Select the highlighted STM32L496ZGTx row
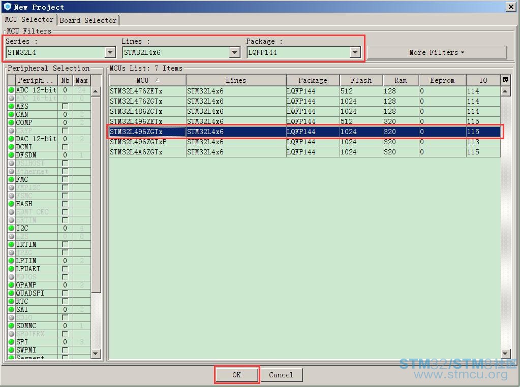The height and width of the screenshot is (387, 520). coord(304,132)
